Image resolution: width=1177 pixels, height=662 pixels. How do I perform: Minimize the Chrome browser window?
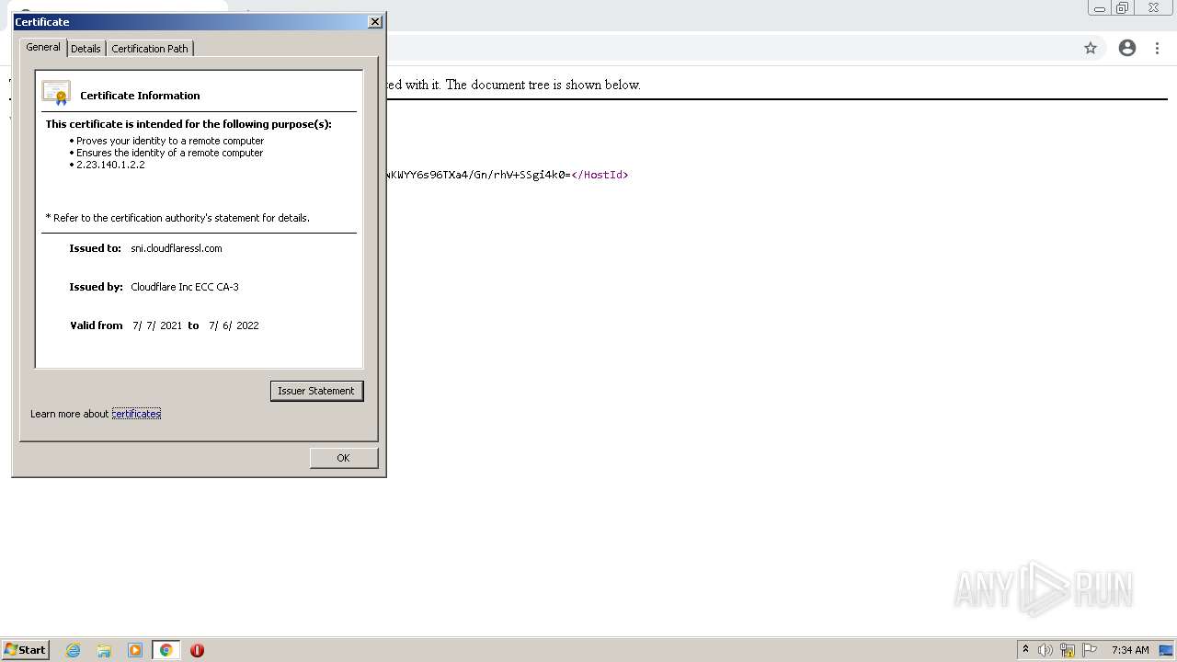[1100, 8]
